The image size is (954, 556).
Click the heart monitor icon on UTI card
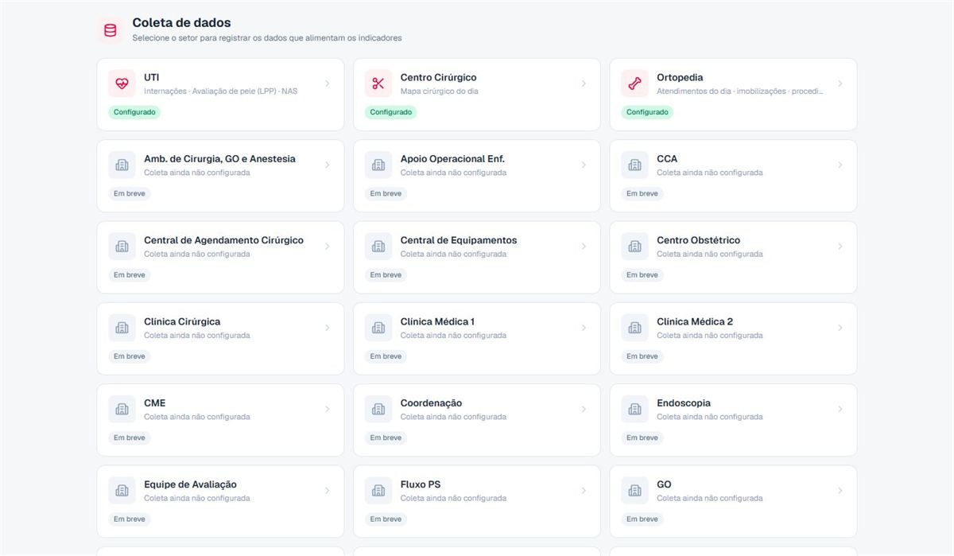(x=122, y=84)
